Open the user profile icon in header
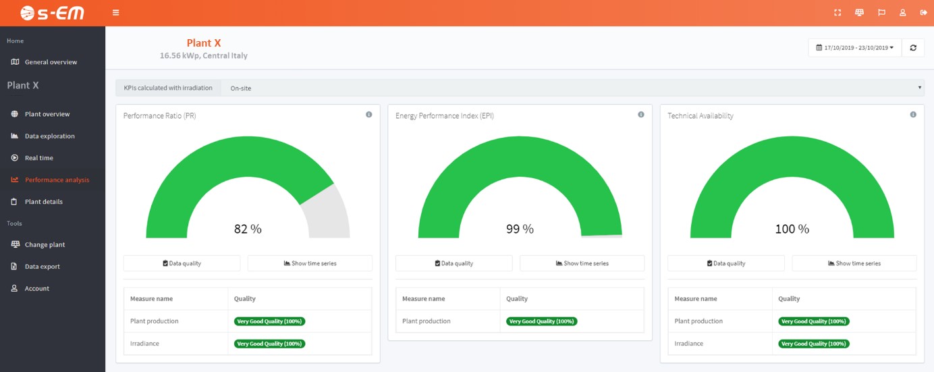This screenshot has height=372, width=934. (x=902, y=13)
